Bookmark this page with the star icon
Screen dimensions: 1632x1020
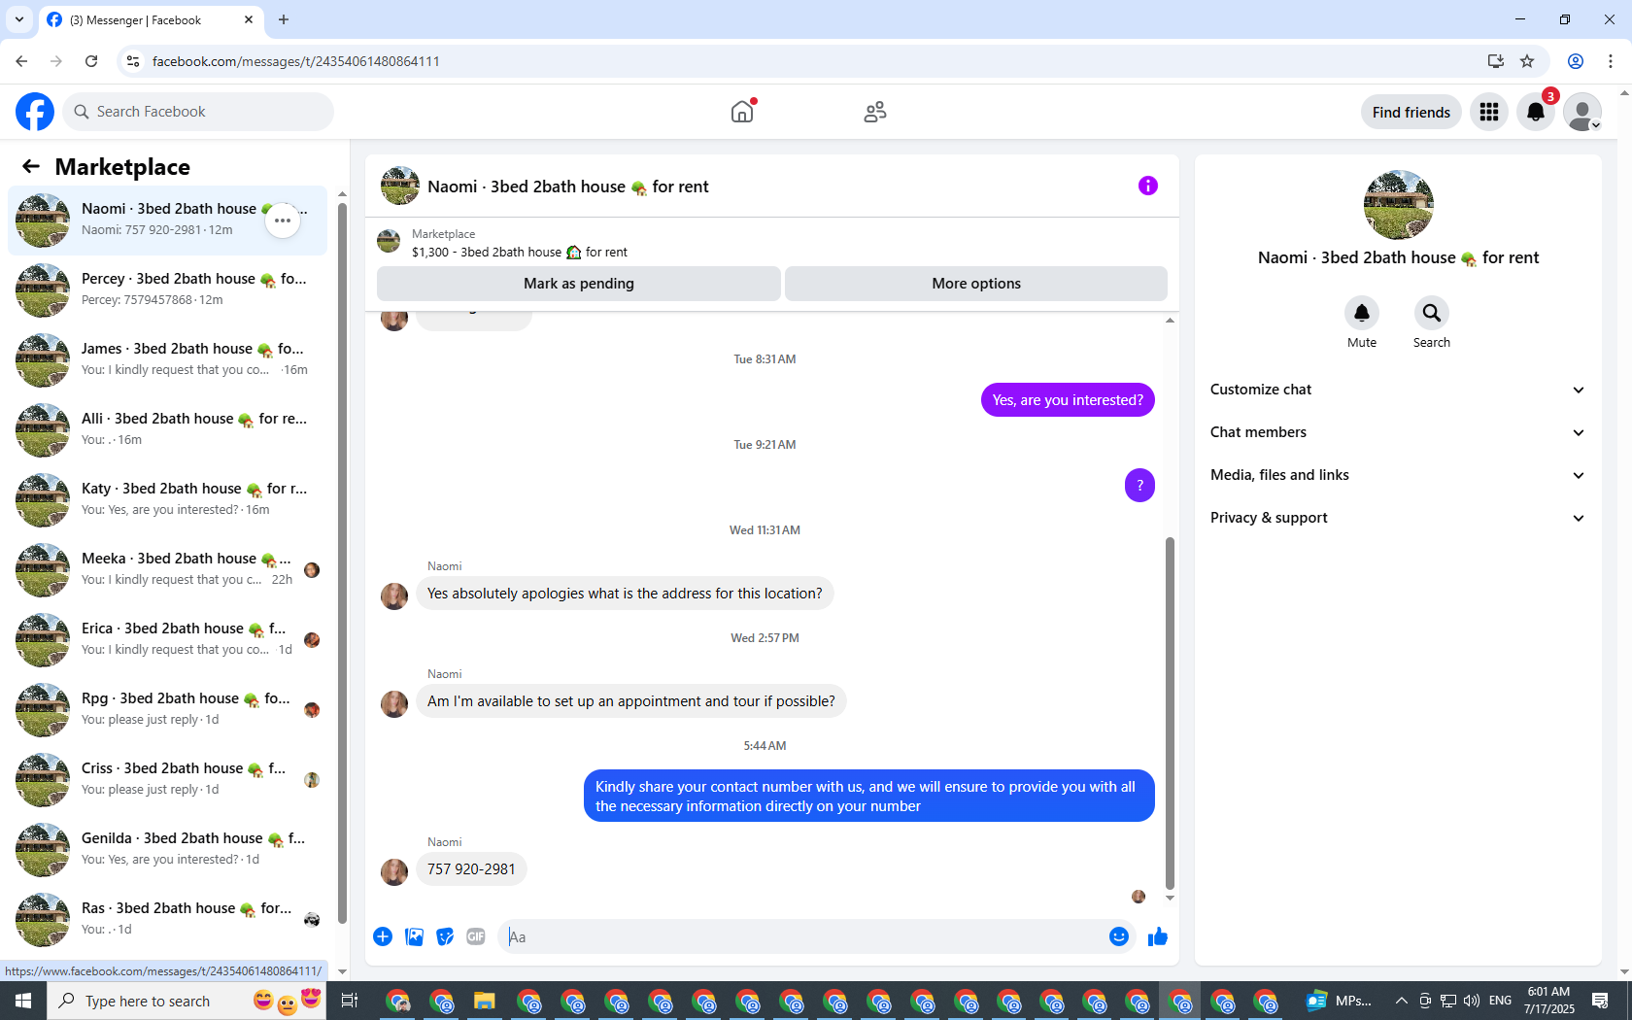1527,61
